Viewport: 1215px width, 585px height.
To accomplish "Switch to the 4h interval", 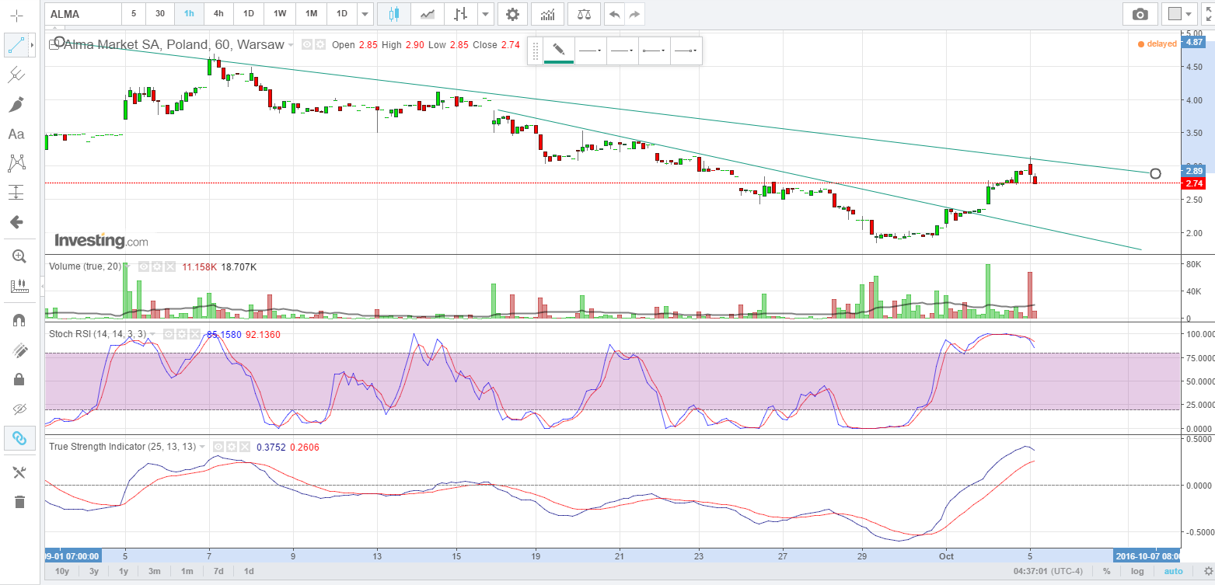I will point(218,14).
